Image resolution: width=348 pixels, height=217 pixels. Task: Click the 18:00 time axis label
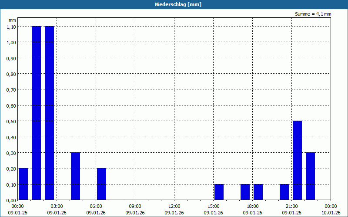253,207
